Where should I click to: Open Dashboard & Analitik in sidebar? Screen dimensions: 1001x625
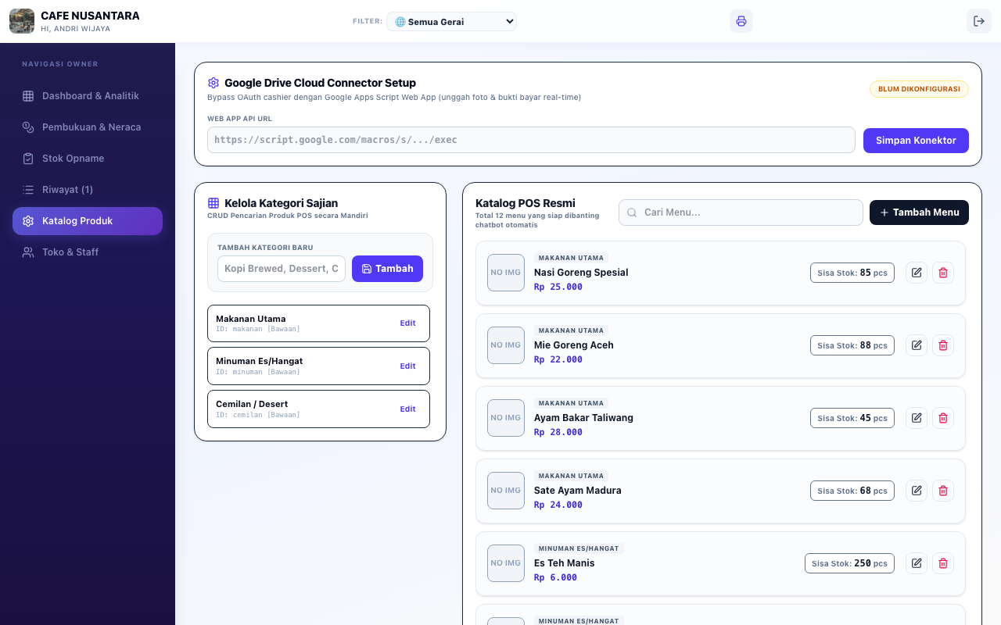(x=88, y=96)
